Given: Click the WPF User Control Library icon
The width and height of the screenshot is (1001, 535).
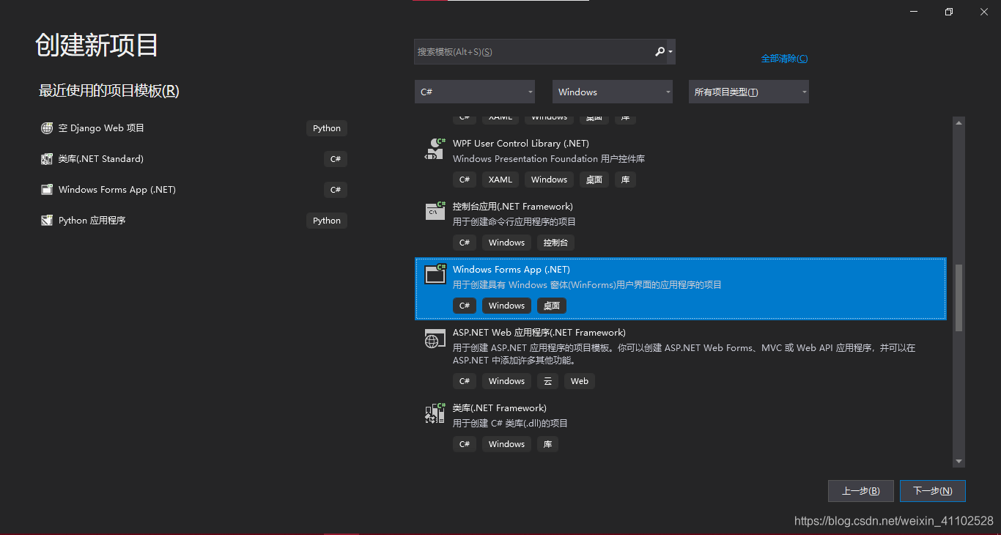Looking at the screenshot, I should pyautogui.click(x=435, y=149).
